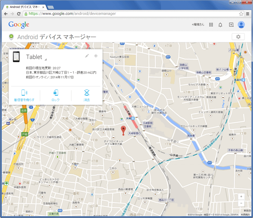This screenshot has height=218, width=253.
Task: Click the 子供の森公園 map label
Action: 235,150
